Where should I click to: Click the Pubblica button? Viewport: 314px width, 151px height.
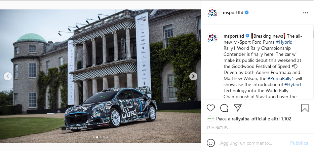pos(299,143)
